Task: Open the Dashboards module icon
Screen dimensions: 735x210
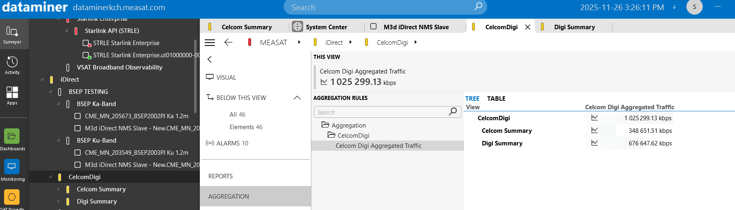Action: point(12,139)
